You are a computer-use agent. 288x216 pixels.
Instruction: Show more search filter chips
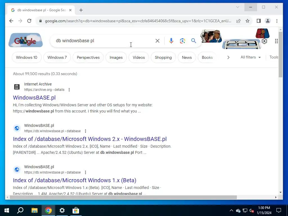(x=228, y=57)
